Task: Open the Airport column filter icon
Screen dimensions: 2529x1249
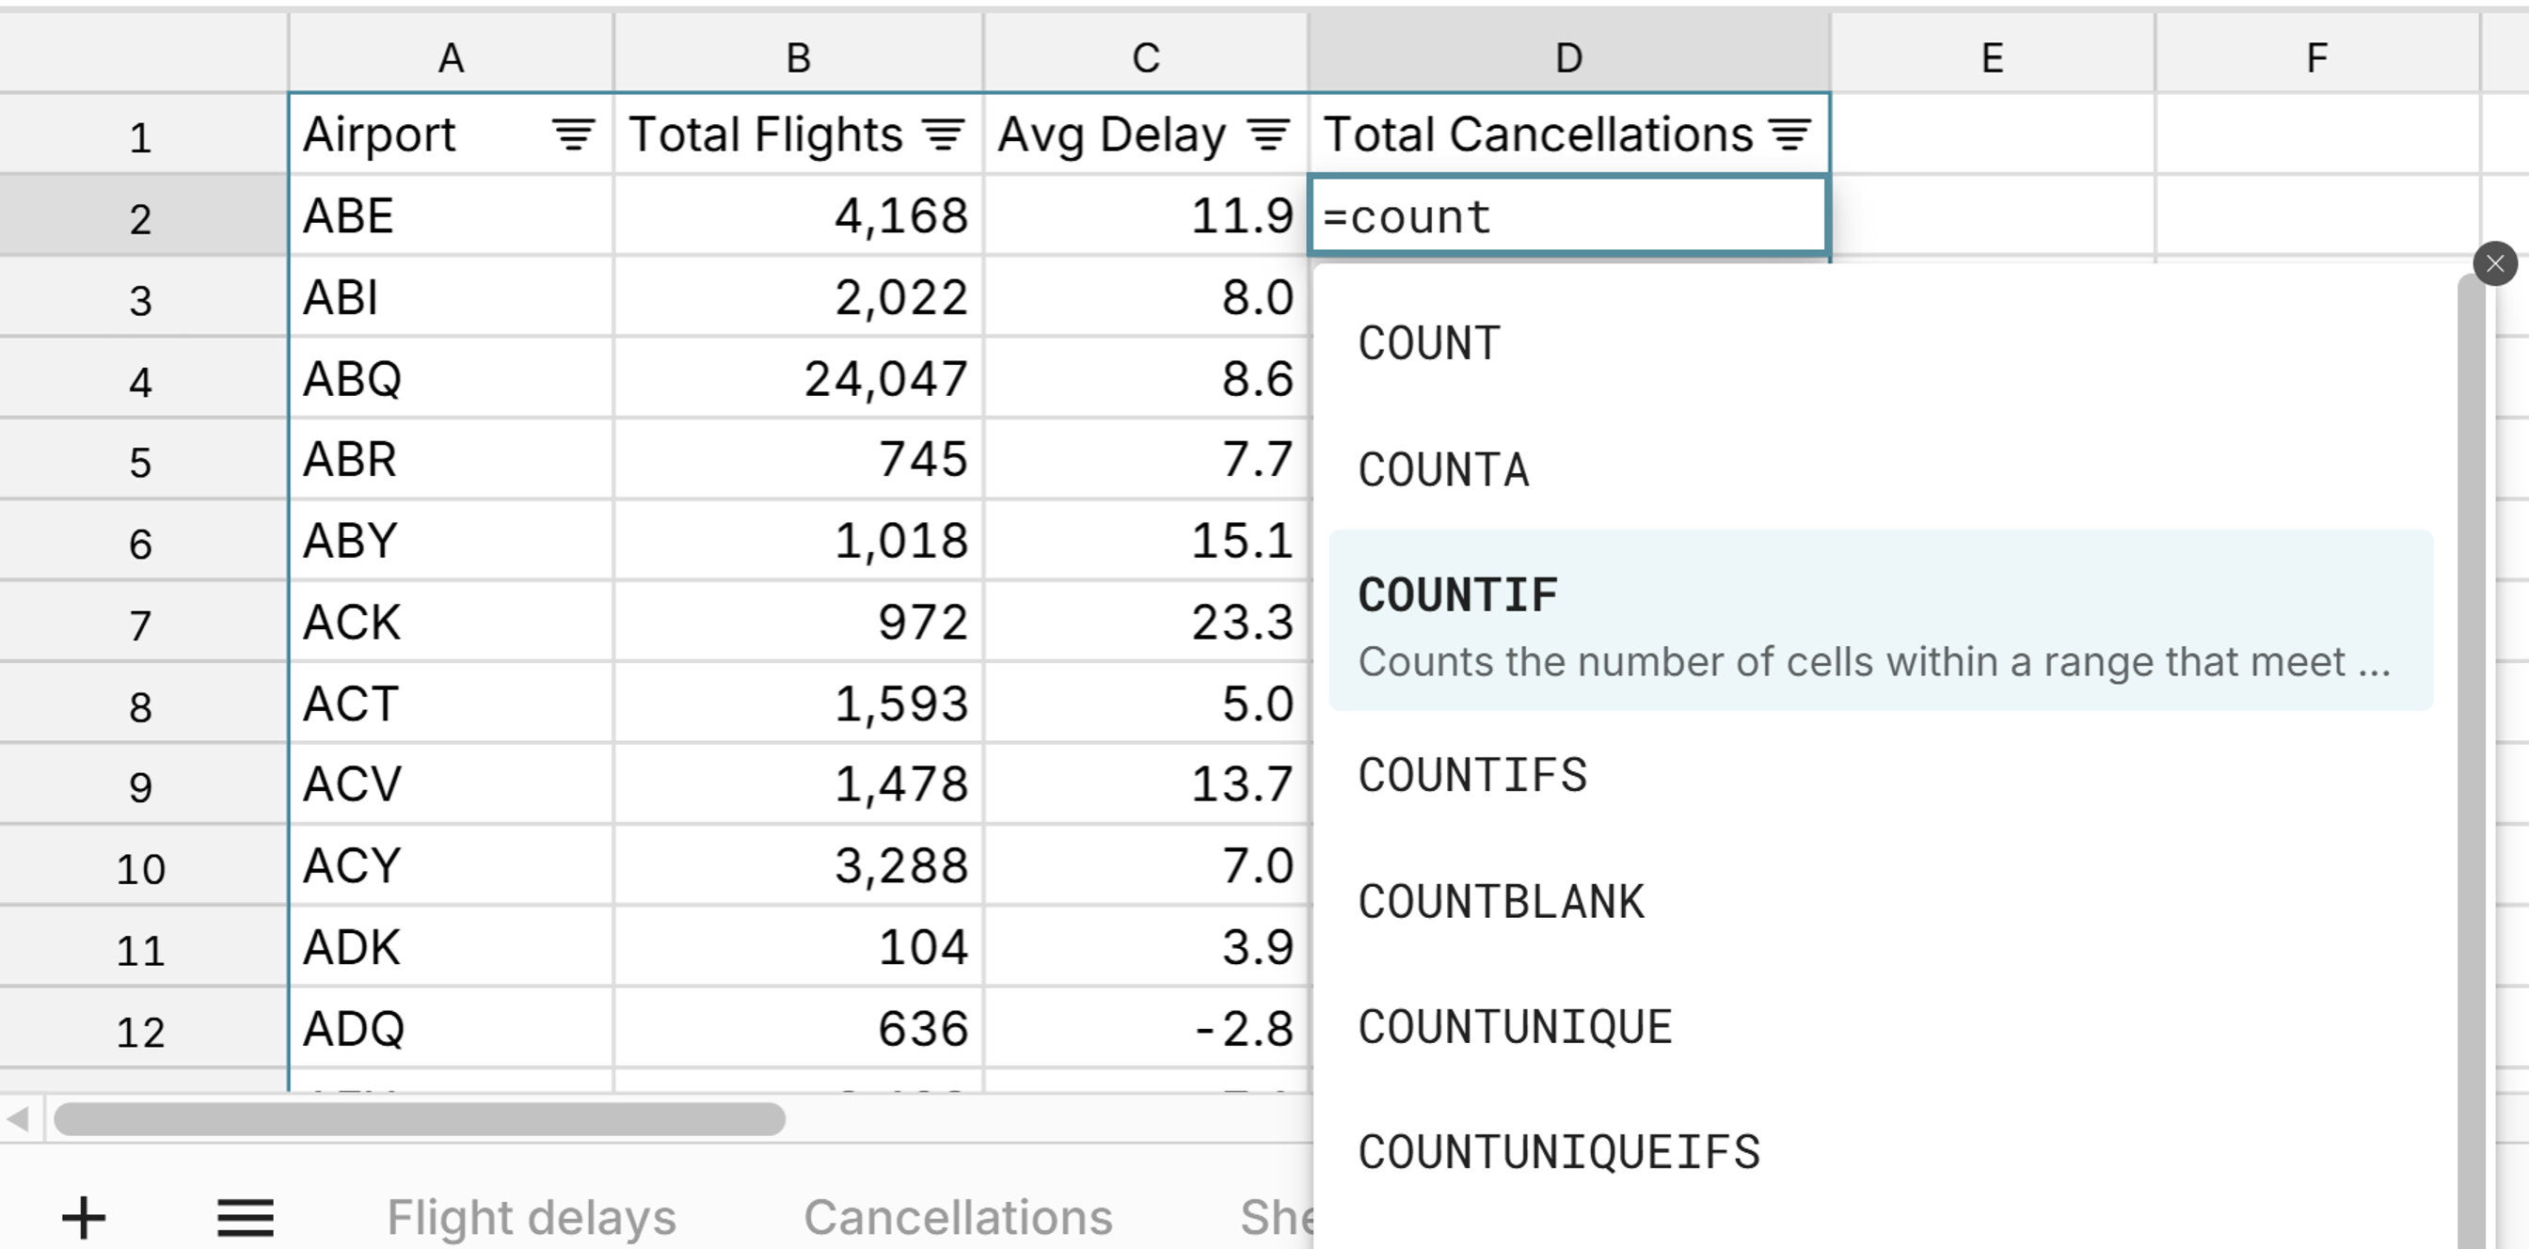Action: pos(573,134)
